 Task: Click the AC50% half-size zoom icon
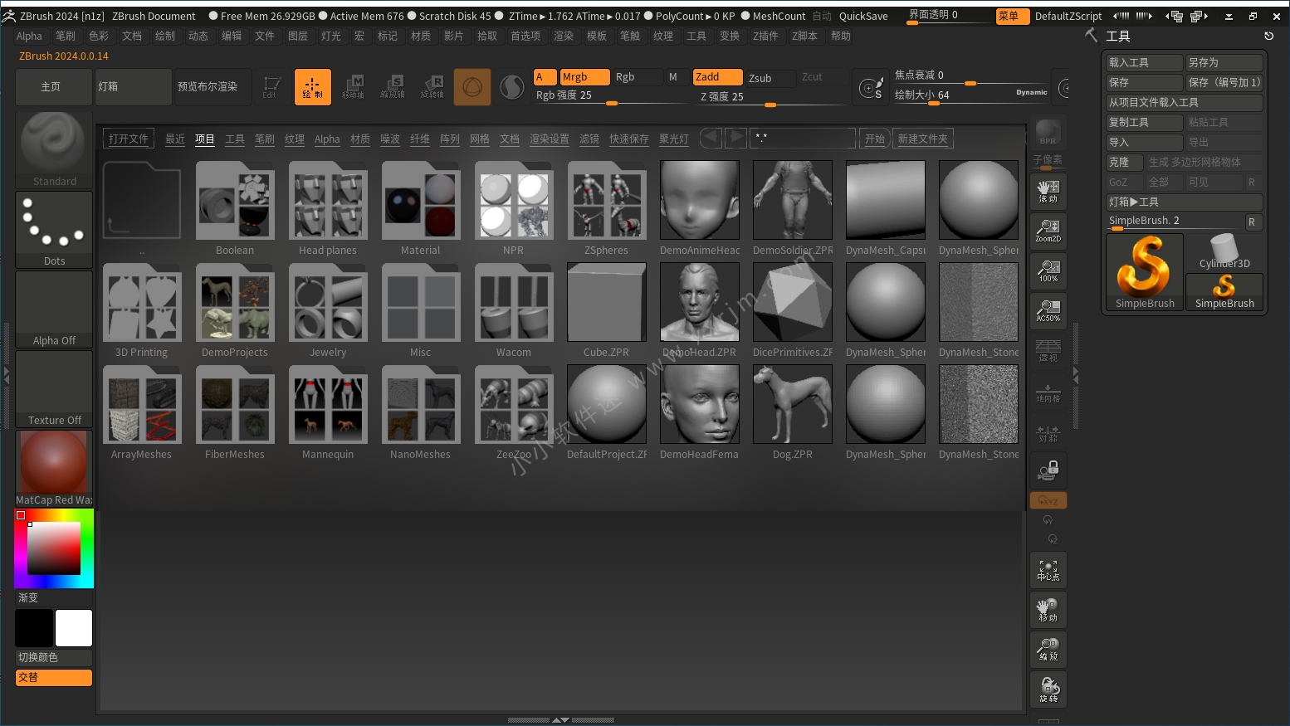point(1048,310)
